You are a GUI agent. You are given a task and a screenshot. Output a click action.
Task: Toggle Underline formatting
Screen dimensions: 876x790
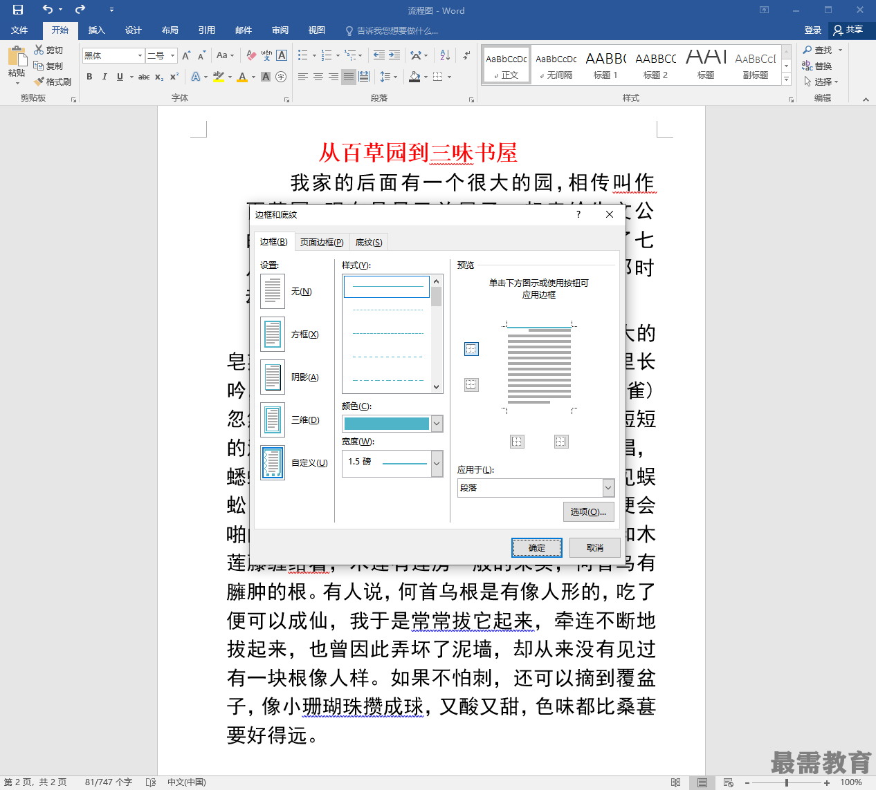[120, 77]
